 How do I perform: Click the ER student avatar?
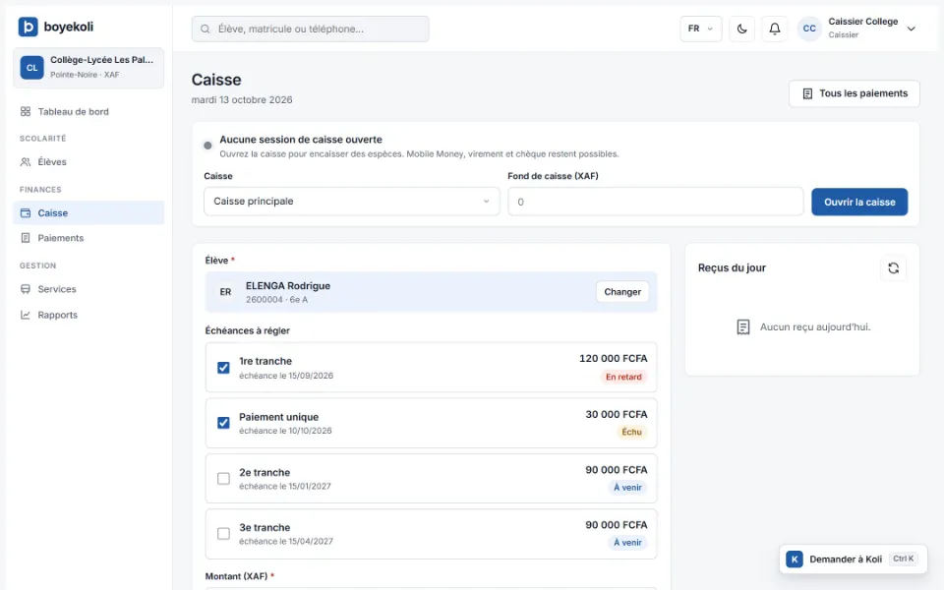click(x=225, y=292)
